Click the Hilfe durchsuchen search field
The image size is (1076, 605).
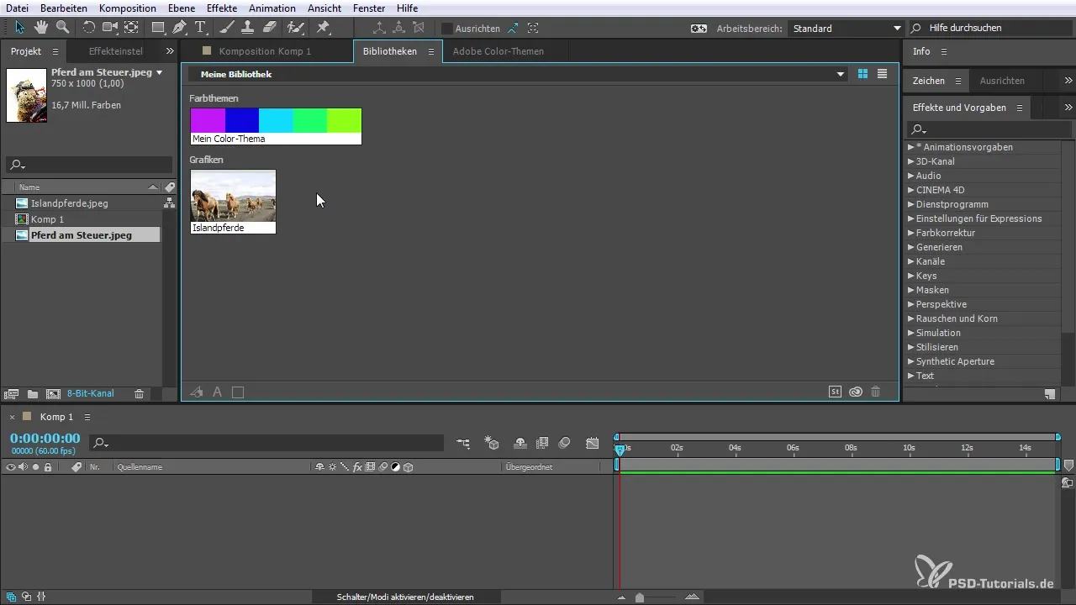[x=994, y=28]
